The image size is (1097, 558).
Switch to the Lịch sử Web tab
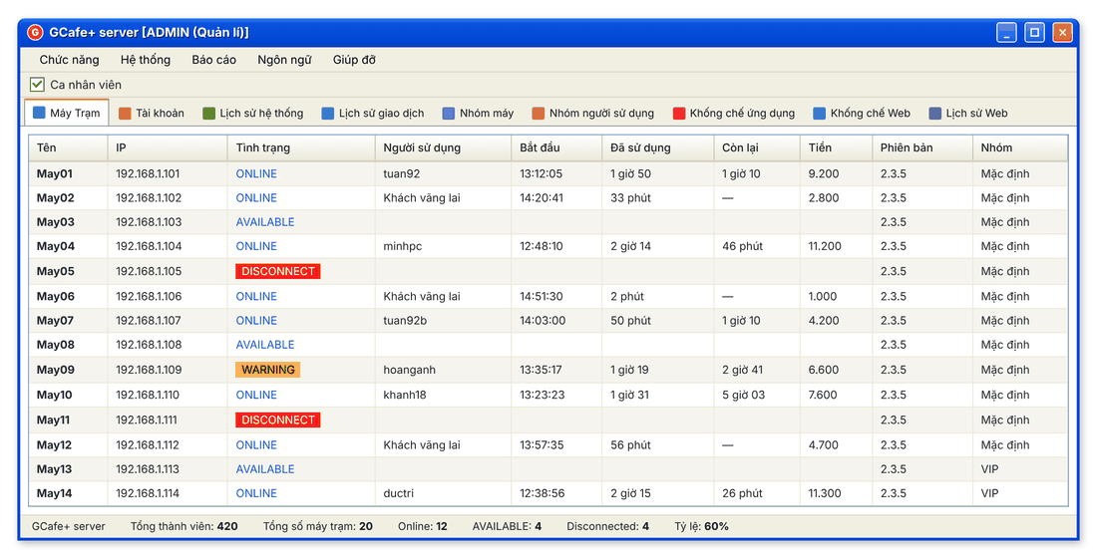point(968,114)
